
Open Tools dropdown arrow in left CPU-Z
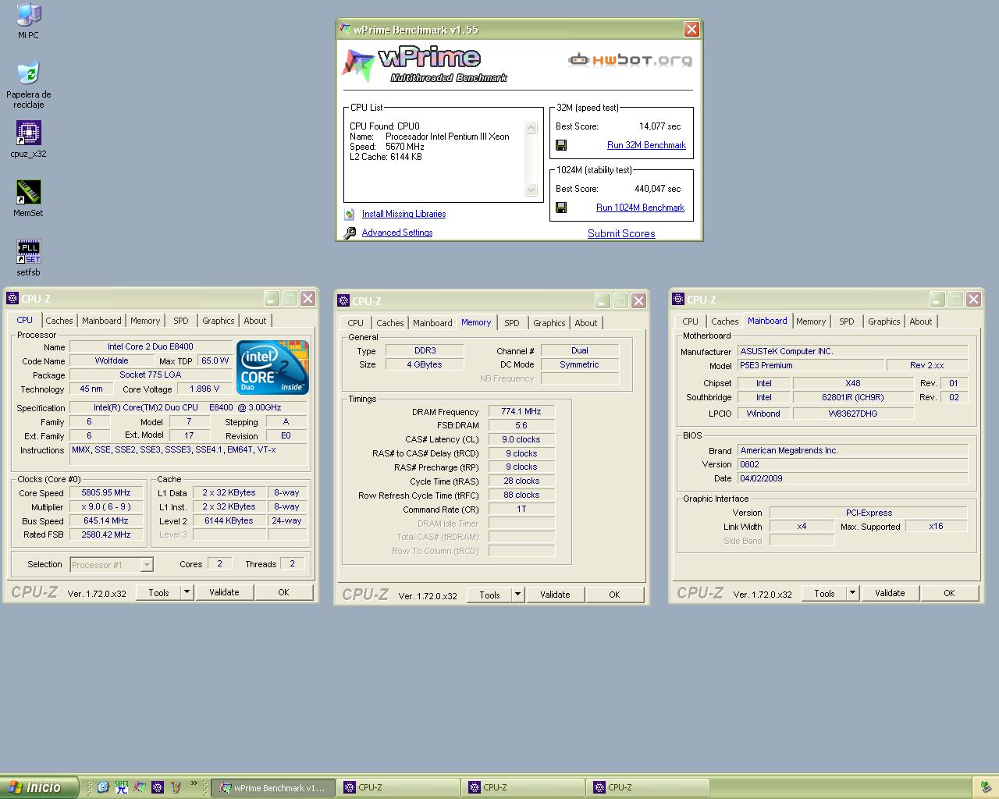(187, 592)
